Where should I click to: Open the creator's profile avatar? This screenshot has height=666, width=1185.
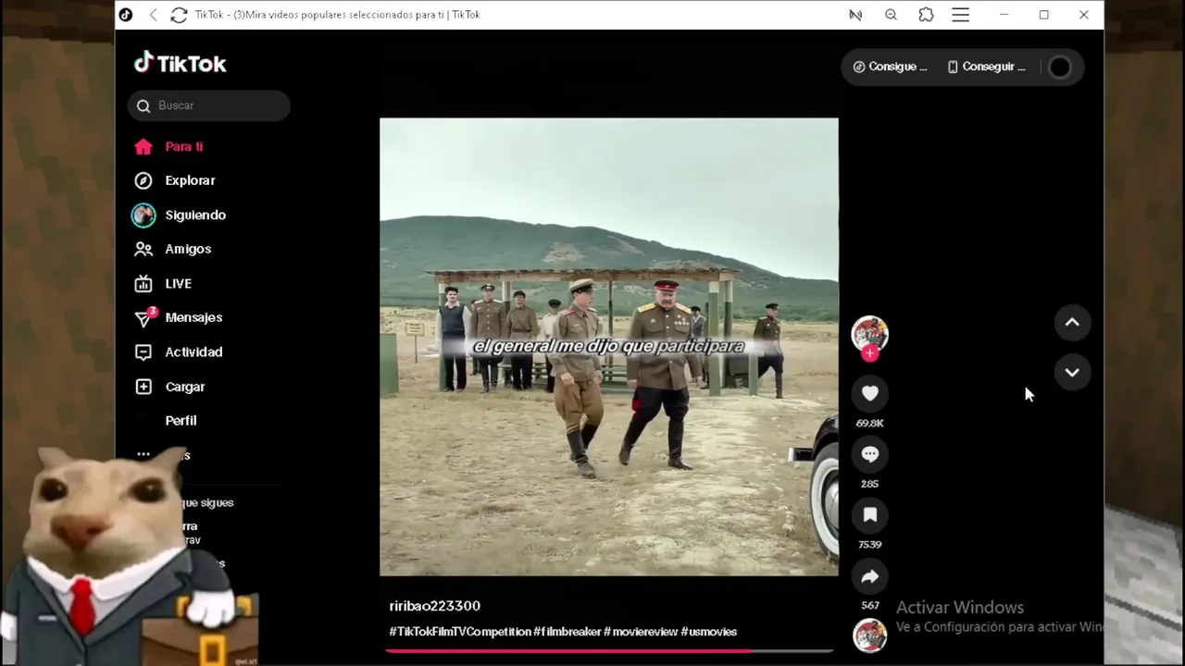(x=869, y=333)
